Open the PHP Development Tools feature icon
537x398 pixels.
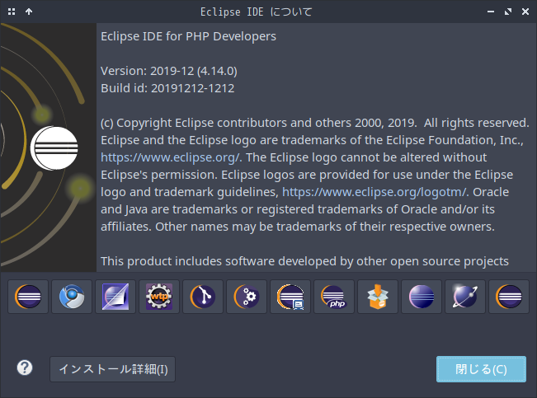pyautogui.click(x=334, y=297)
